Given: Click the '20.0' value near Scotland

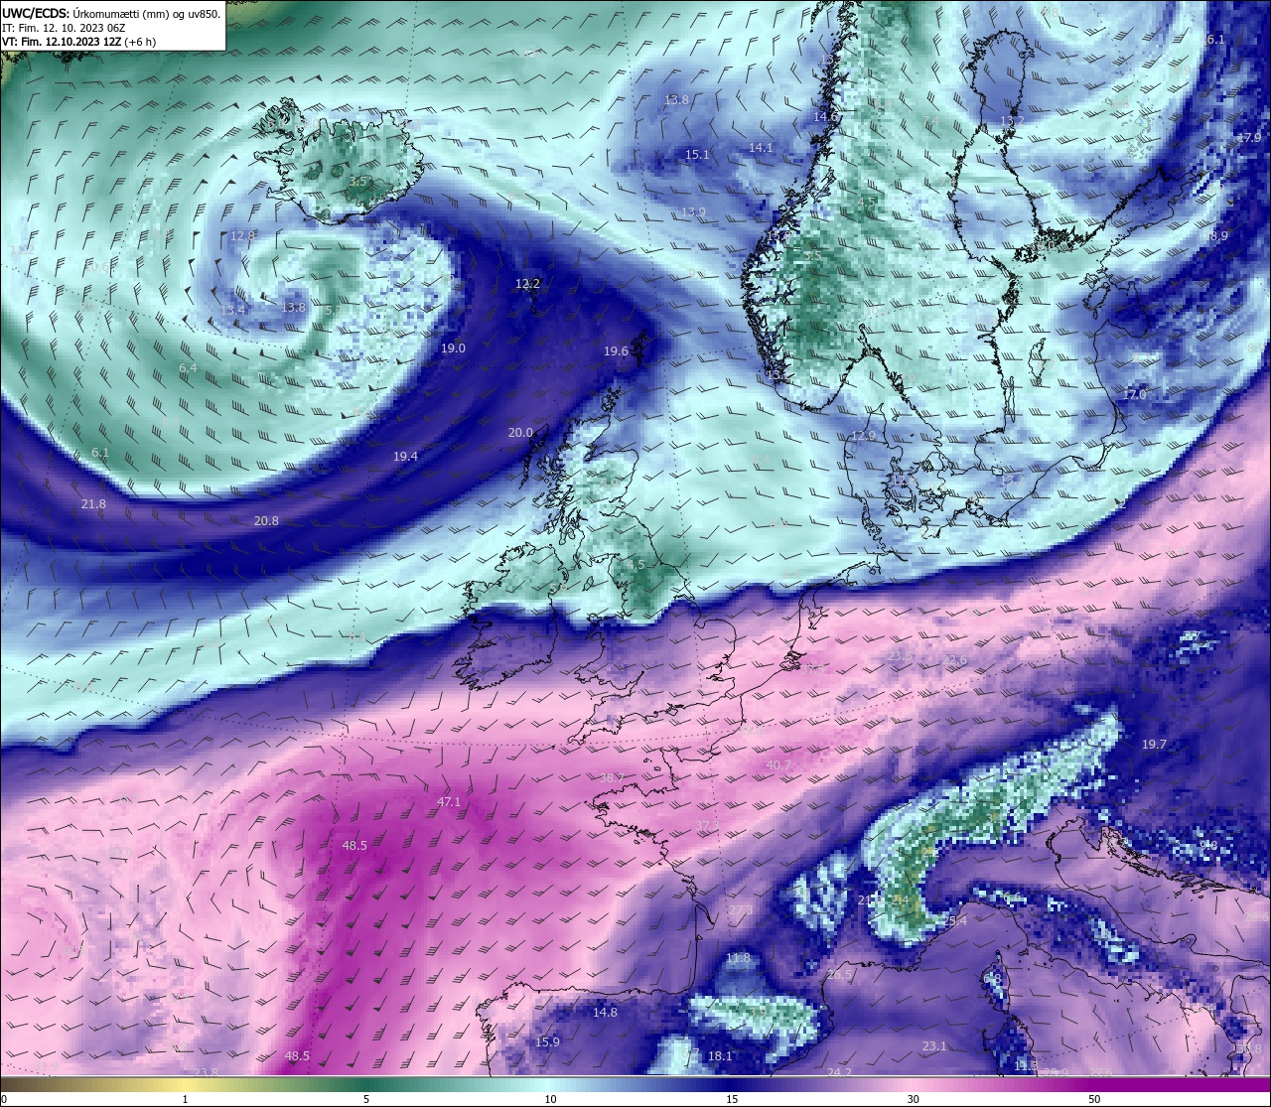Looking at the screenshot, I should coord(520,433).
